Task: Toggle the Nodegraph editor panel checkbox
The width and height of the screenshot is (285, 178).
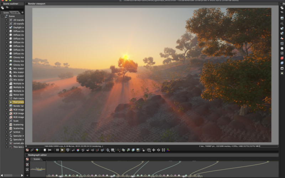Action: [x=26, y=155]
